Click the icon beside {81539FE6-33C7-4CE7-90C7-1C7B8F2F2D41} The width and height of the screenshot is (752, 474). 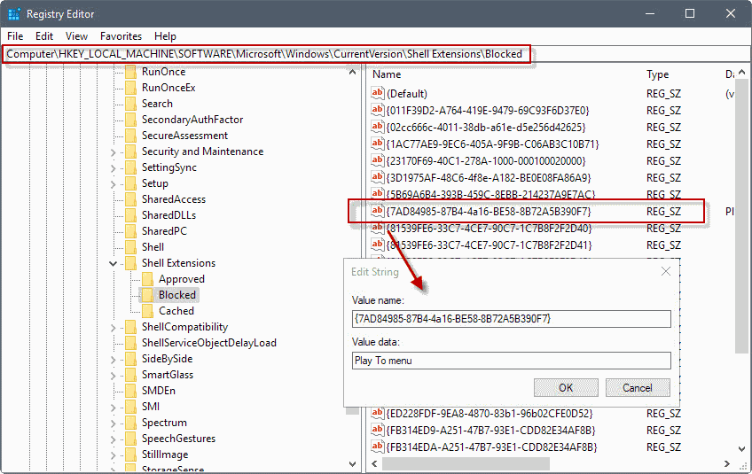pyautogui.click(x=378, y=245)
